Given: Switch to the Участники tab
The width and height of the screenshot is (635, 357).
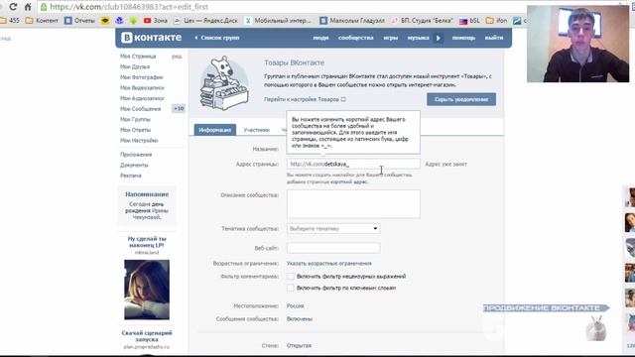Looking at the screenshot, I should [x=256, y=130].
